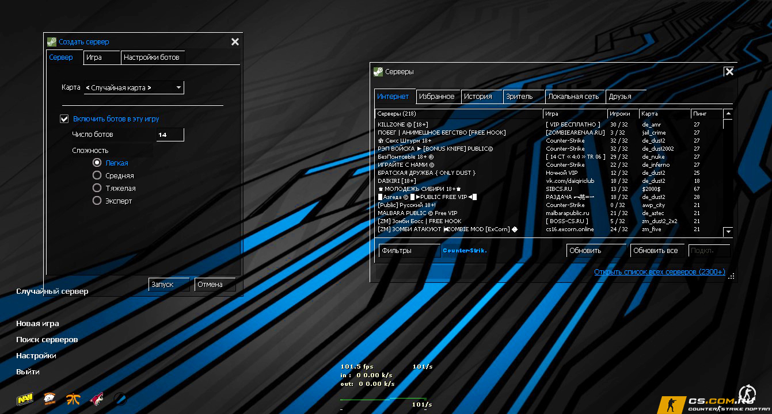Select server [ZM] Зомби Босс | FREE HOOK
772x414 pixels.
pyautogui.click(x=549, y=221)
